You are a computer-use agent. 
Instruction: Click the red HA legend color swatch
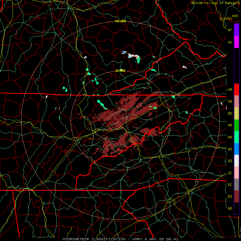[236, 89]
